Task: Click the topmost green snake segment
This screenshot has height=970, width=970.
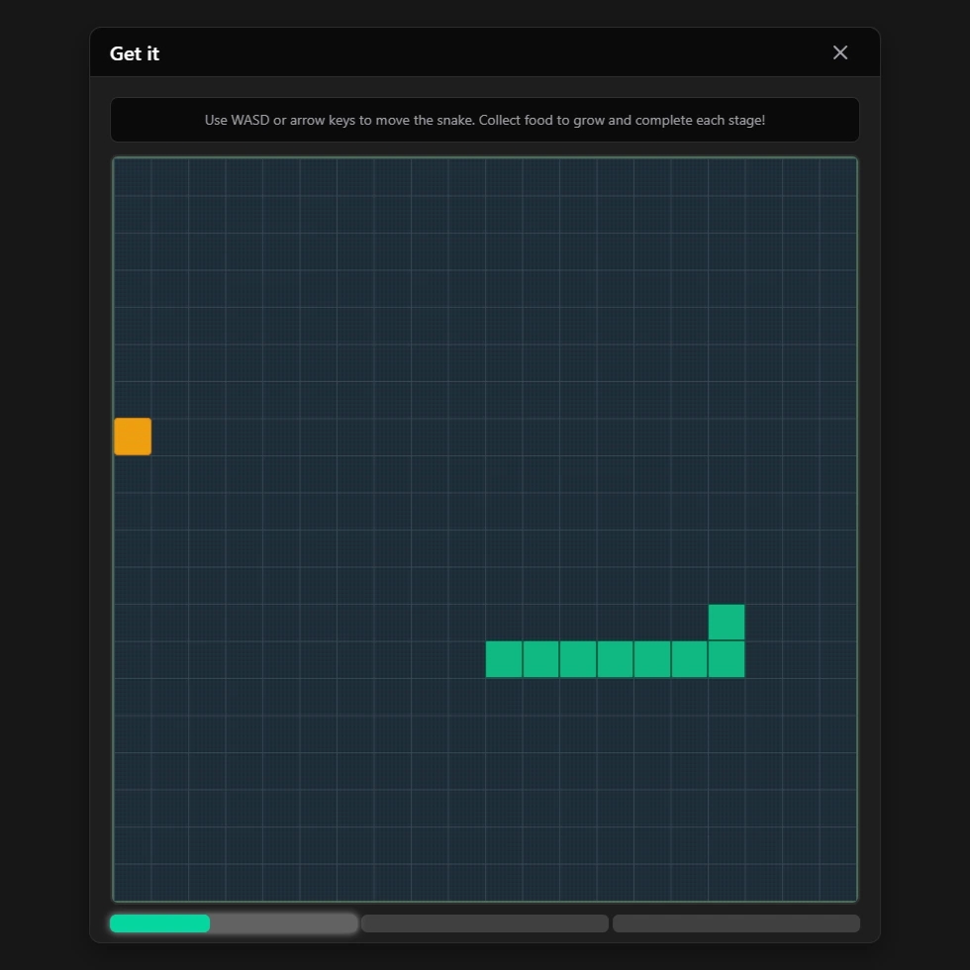Action: pyautogui.click(x=727, y=623)
